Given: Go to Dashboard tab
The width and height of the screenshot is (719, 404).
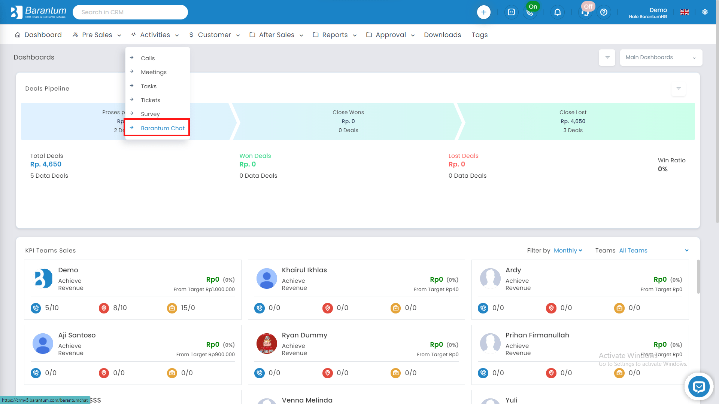Looking at the screenshot, I should point(38,35).
